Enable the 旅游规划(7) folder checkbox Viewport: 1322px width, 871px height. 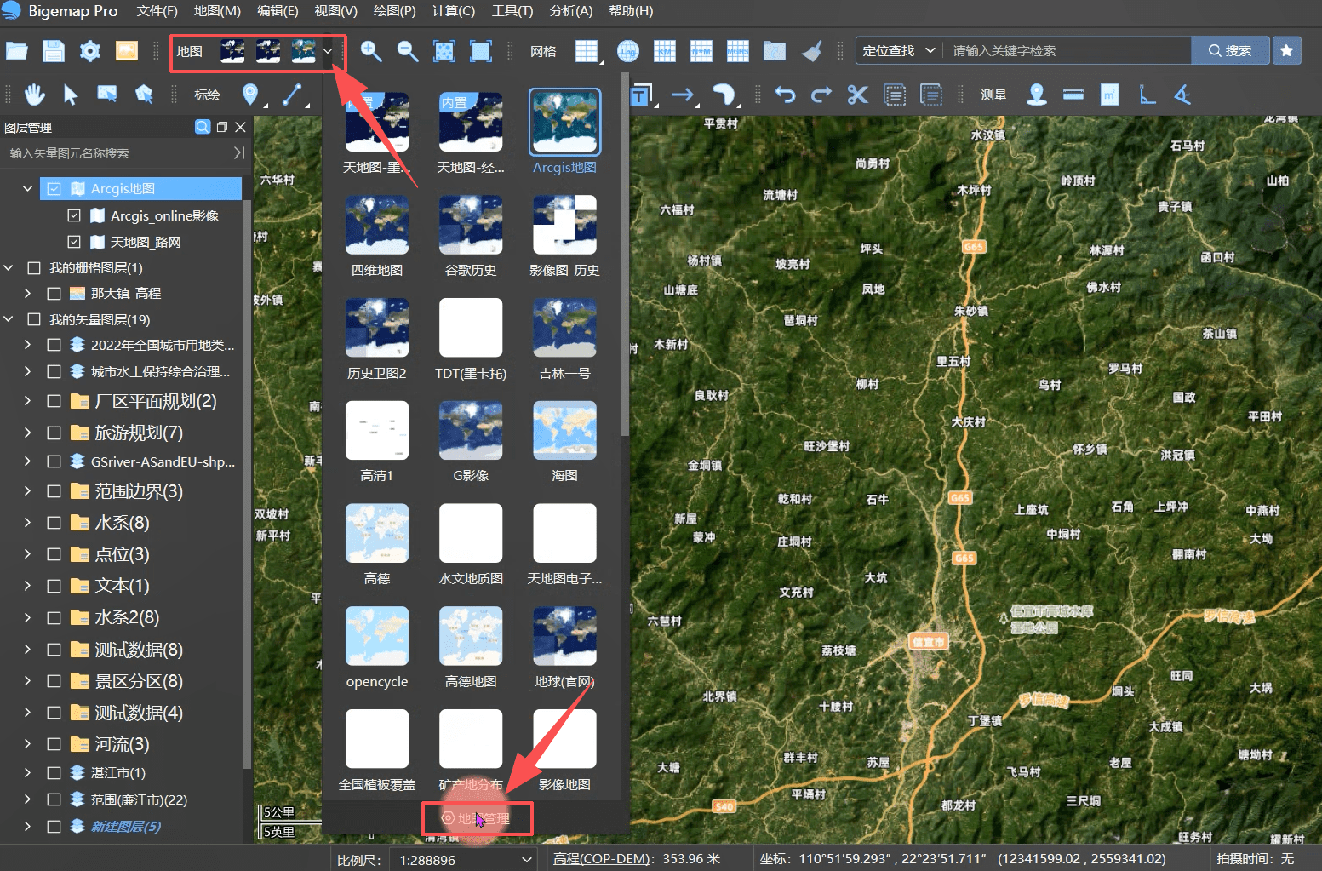pos(54,433)
